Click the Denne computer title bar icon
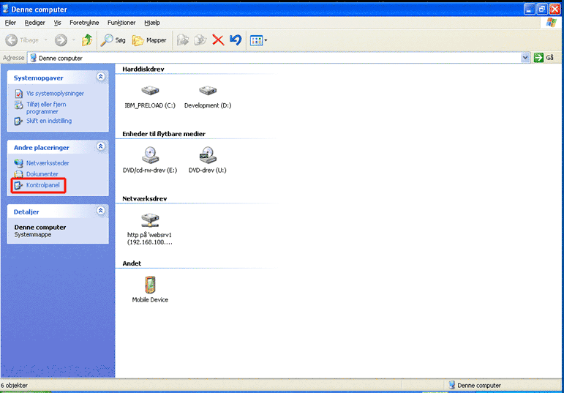The height and width of the screenshot is (393, 564). pyautogui.click(x=6, y=9)
